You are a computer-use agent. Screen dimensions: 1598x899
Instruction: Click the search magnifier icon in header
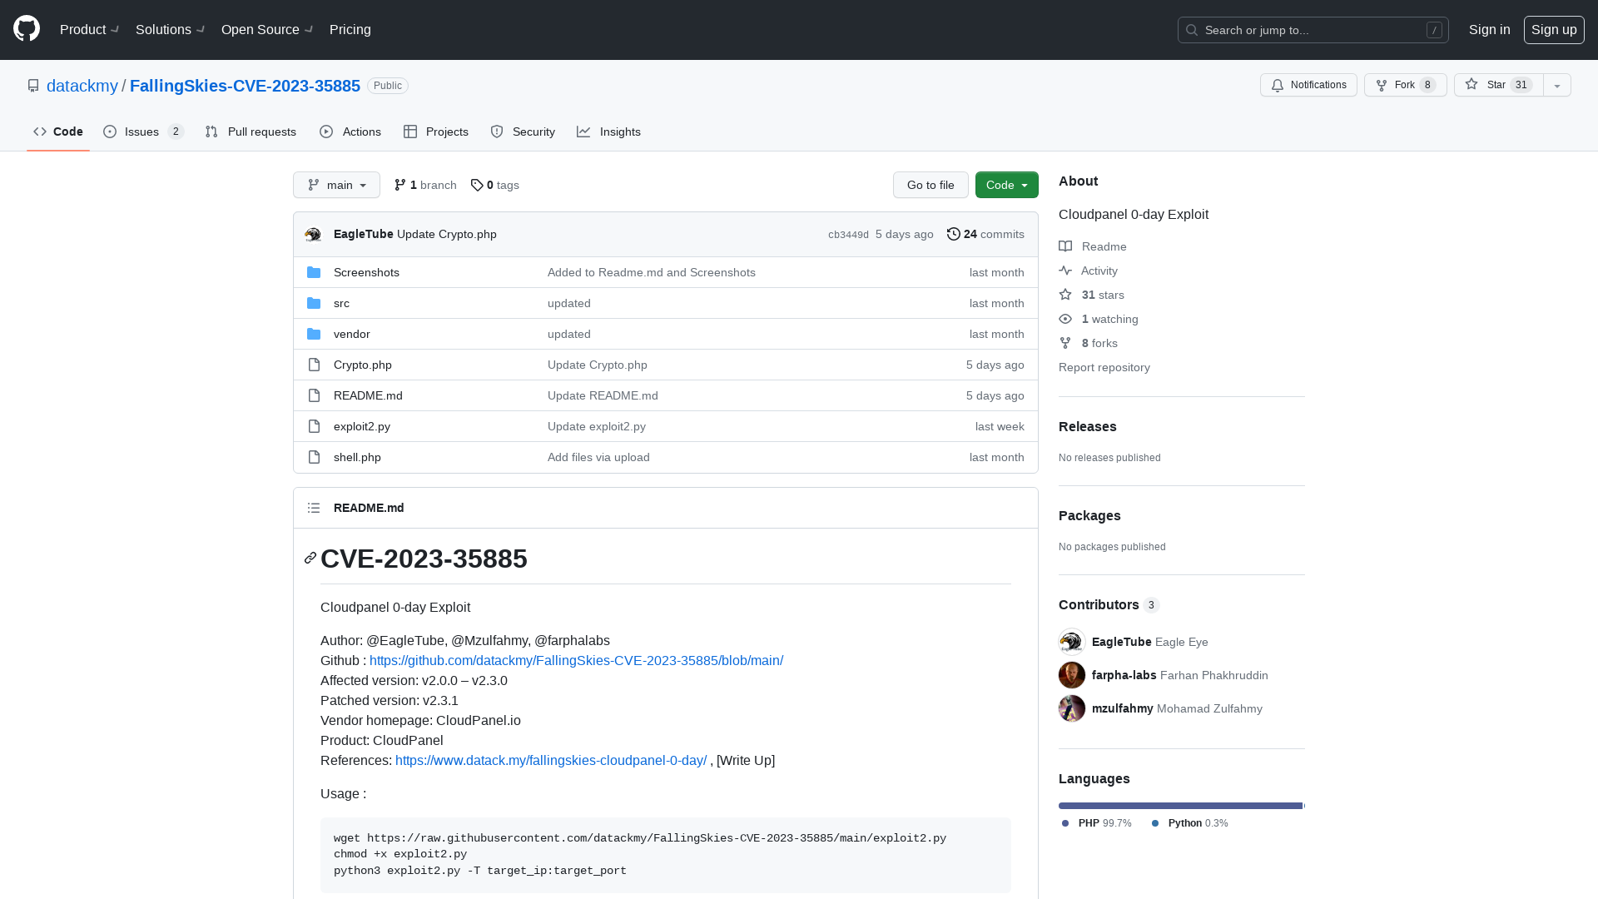click(x=1192, y=30)
